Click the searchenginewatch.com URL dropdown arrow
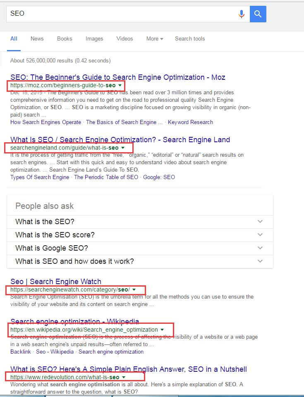Viewport: 304px width, 397px height. pyautogui.click(x=134, y=289)
